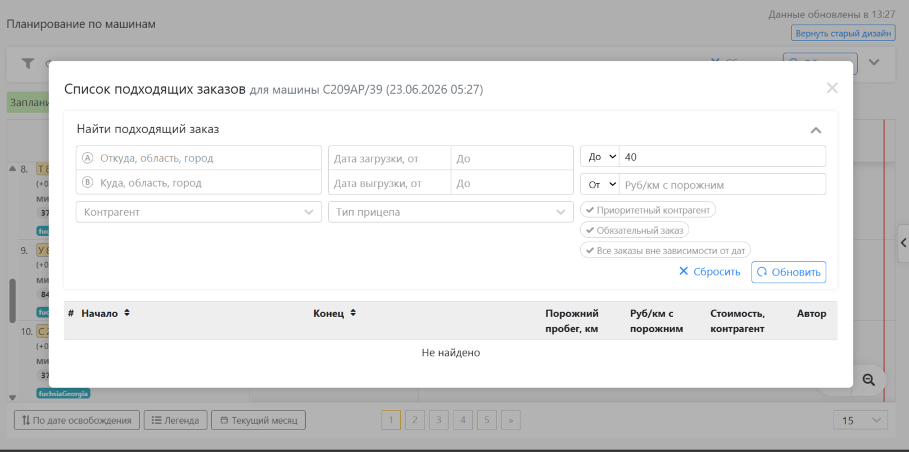The width and height of the screenshot is (909, 452).
Task: Open the До comparison selector
Action: coord(600,157)
